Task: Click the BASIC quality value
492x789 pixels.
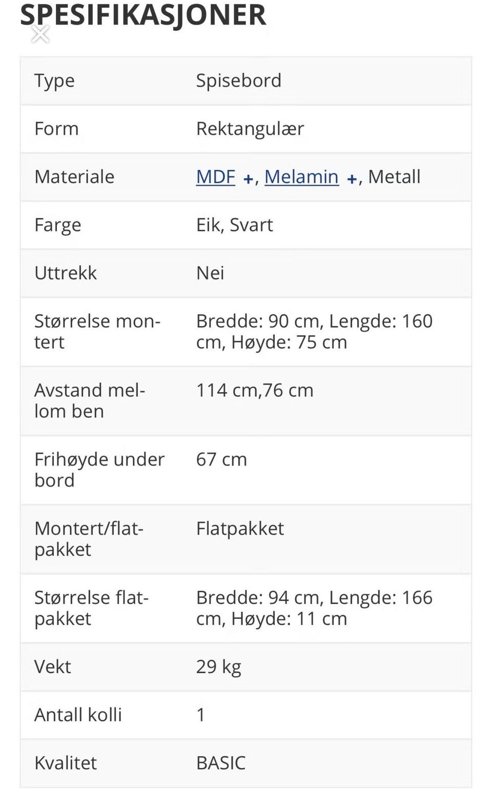Action: 221,763
